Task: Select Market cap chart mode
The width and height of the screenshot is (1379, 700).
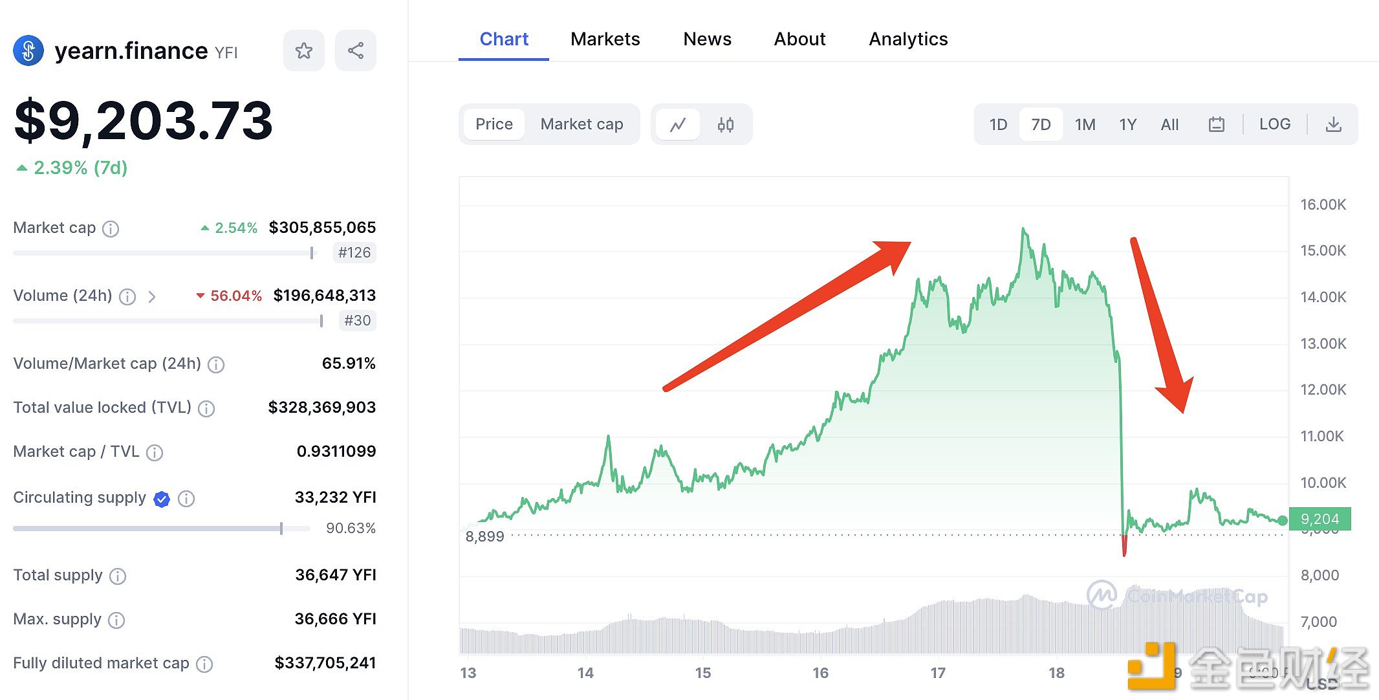Action: coord(581,124)
